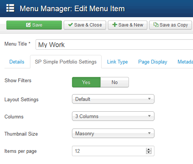Decrease Items per page with down arrow
This screenshot has height=164, width=193.
[149, 152]
